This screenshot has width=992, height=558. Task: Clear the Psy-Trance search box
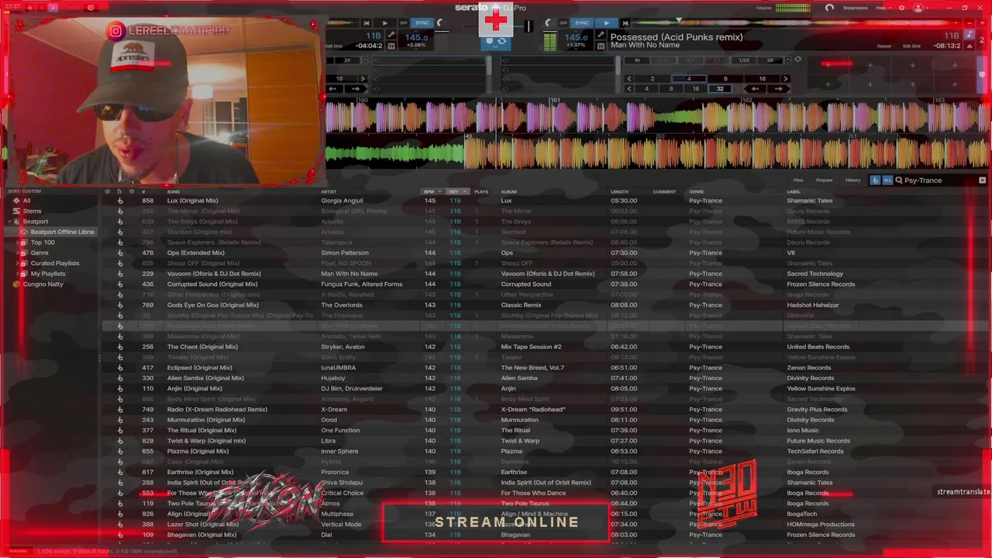[982, 180]
